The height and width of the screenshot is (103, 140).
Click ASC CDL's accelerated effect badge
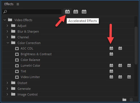tap(111, 48)
